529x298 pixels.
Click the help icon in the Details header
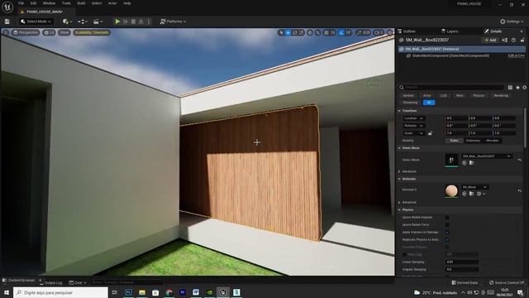pos(513,41)
